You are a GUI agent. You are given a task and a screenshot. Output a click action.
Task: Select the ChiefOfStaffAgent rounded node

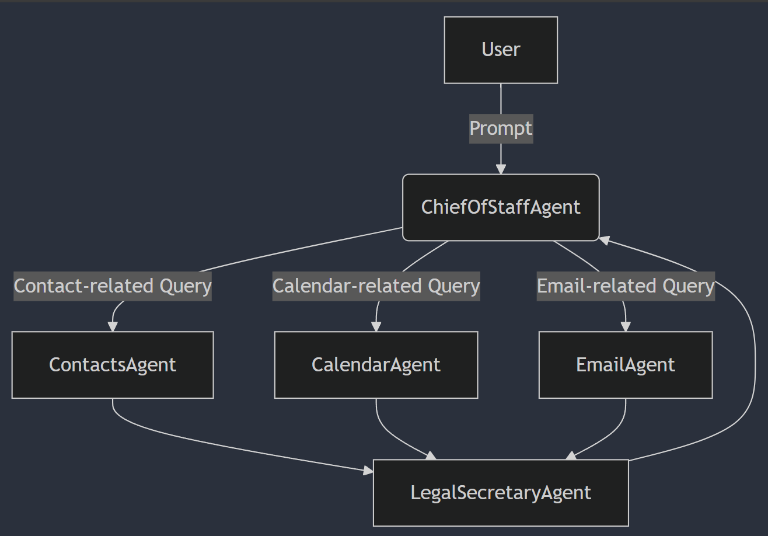point(501,207)
